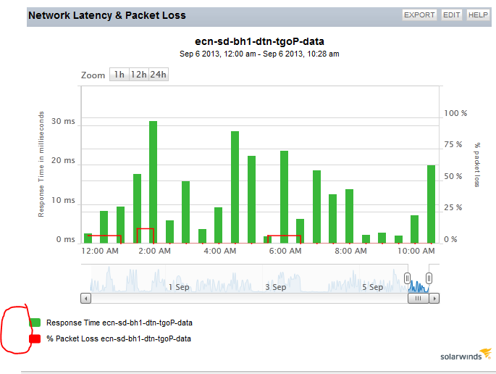
Task: Click the chart title ecn-sd-bh1-dtn-tgoP-data
Action: 259,41
